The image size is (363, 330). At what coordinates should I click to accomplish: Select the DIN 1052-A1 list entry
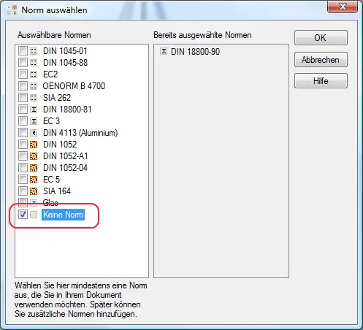coord(66,156)
